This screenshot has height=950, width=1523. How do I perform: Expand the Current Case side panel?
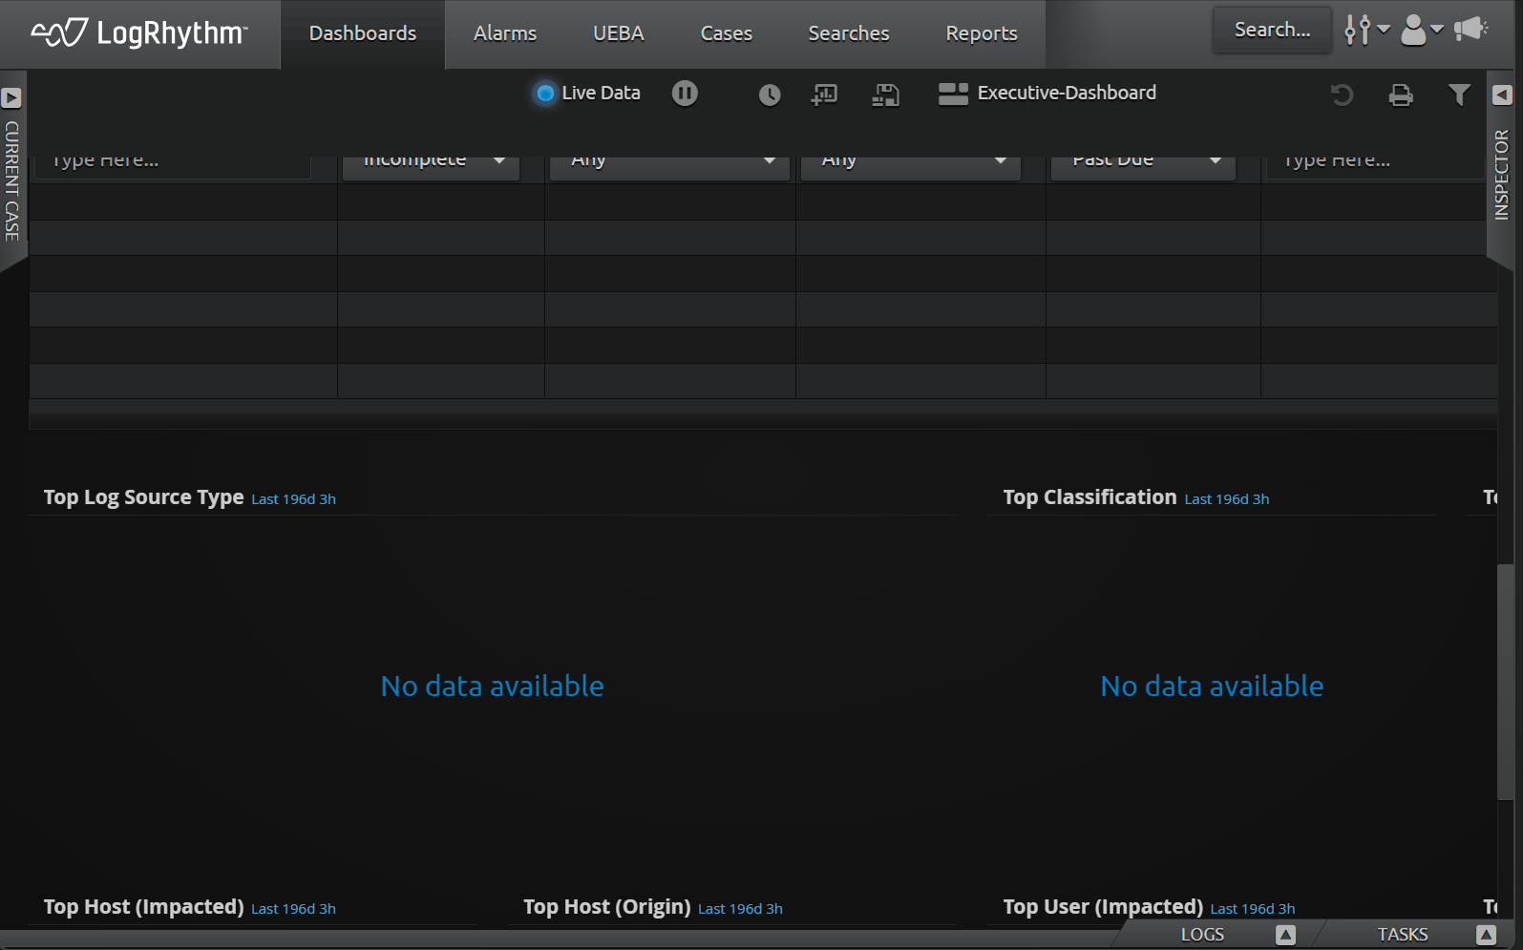(11, 97)
